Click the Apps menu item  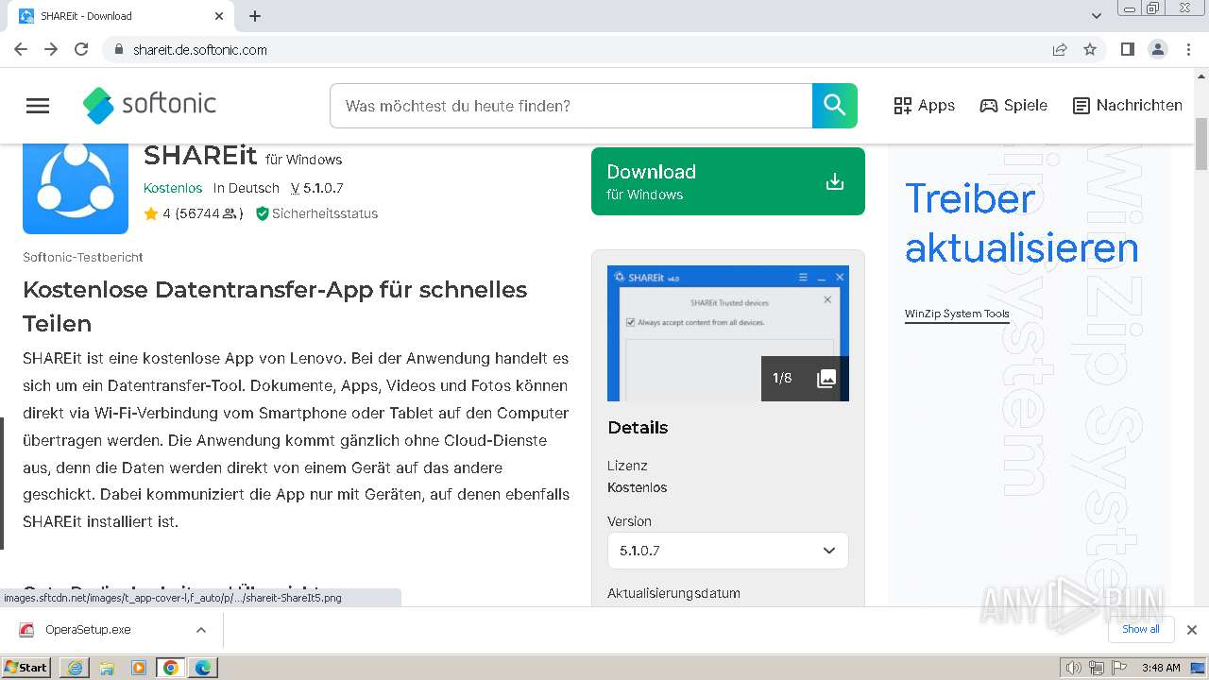click(x=925, y=106)
